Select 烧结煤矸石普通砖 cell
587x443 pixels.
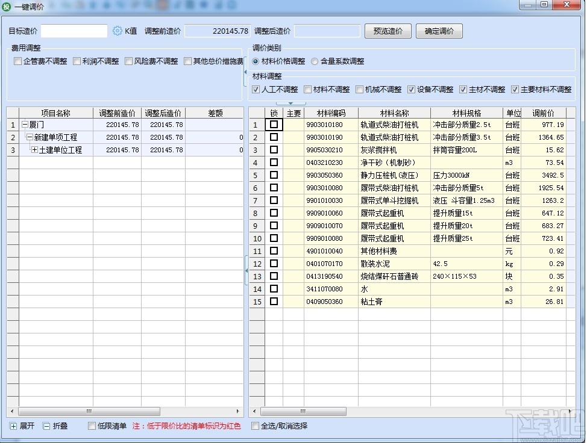point(394,276)
